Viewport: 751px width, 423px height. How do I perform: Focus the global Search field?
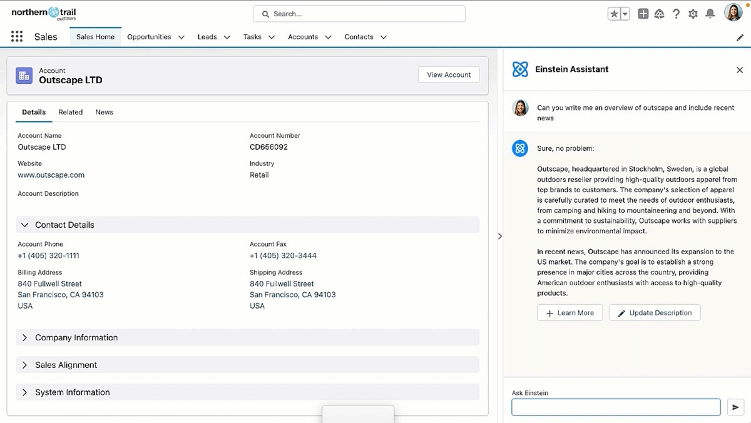[359, 14]
